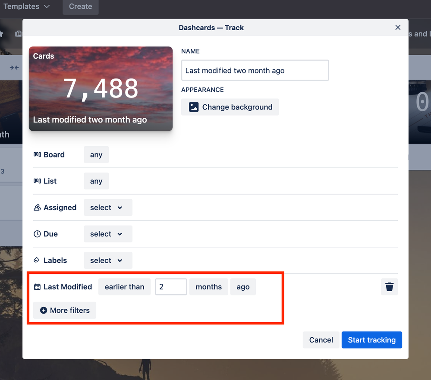Click the plus icon on More filters
431x380 pixels.
click(x=44, y=310)
